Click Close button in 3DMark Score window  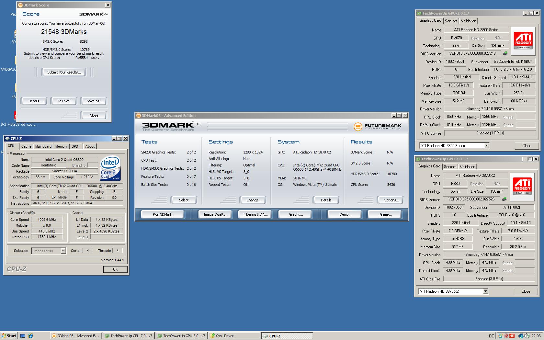point(94,115)
